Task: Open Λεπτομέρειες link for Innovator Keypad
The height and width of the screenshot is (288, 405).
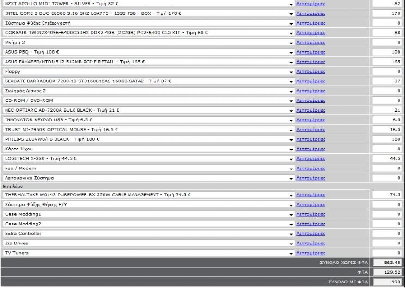Action: pyautogui.click(x=311, y=120)
